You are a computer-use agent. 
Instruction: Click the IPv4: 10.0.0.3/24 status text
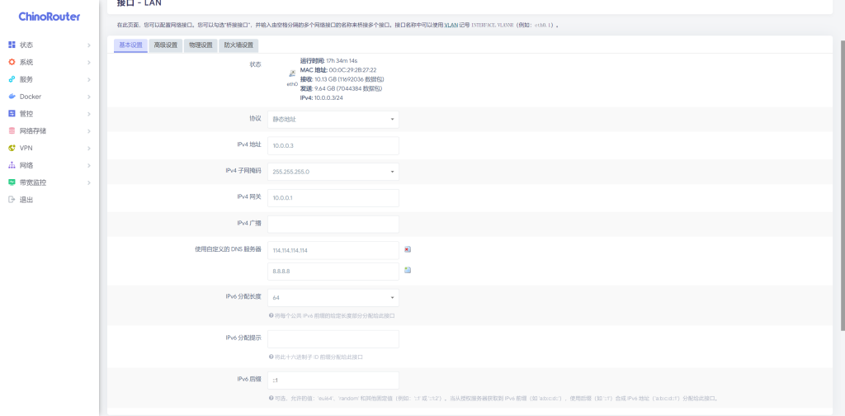pos(322,97)
